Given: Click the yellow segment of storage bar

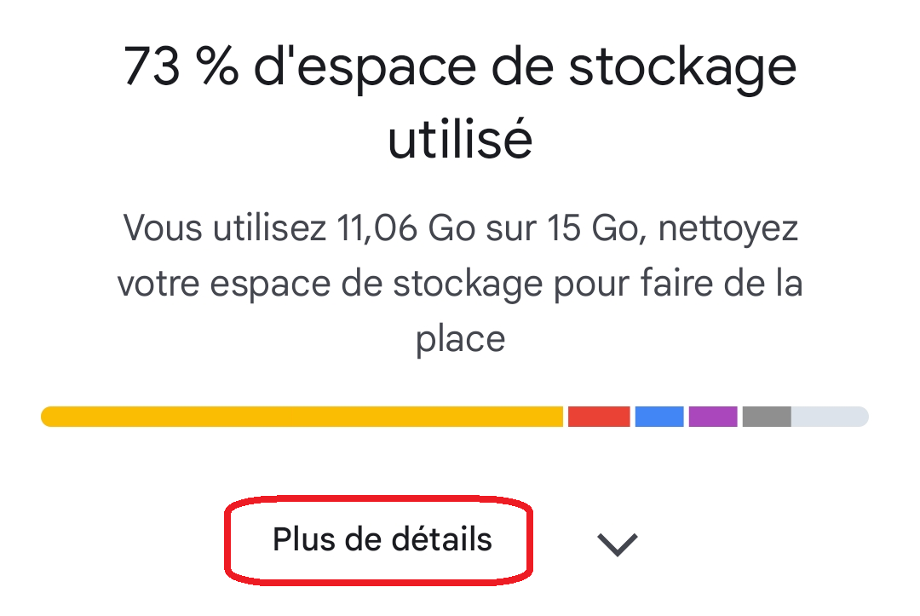Looking at the screenshot, I should [302, 417].
